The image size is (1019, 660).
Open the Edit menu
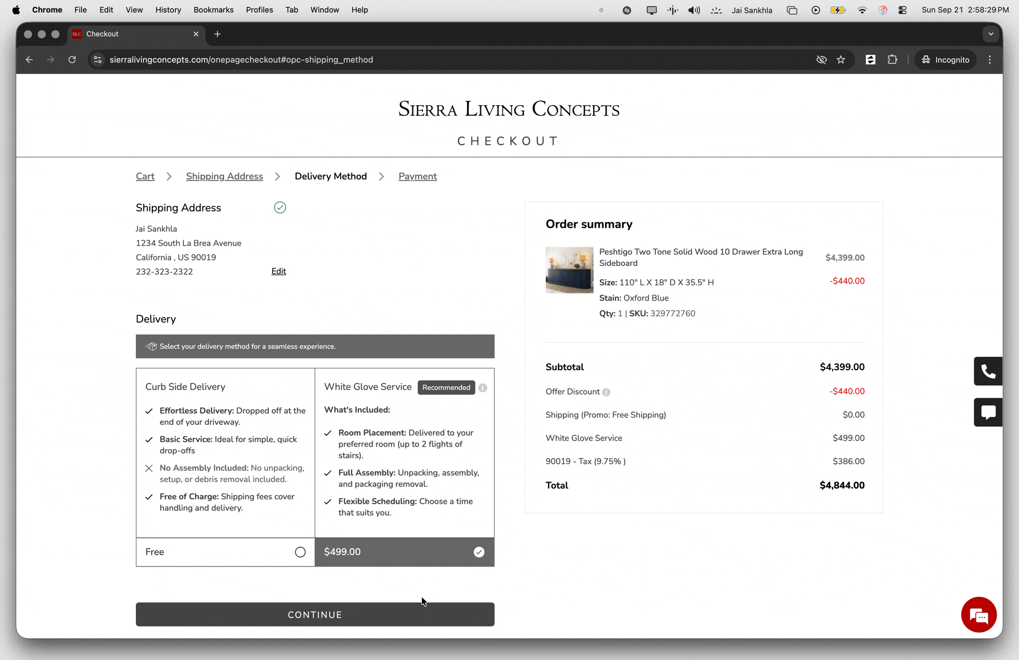106,10
